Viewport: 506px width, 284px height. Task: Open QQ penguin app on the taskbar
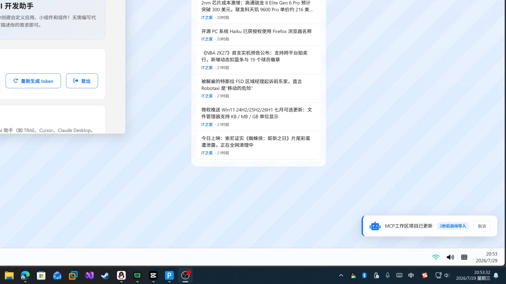[x=121, y=276]
